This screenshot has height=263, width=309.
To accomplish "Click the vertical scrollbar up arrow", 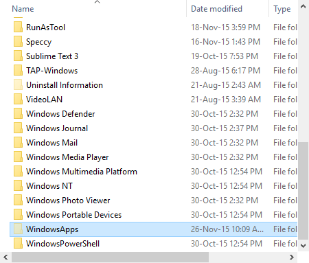I will pyautogui.click(x=303, y=6).
